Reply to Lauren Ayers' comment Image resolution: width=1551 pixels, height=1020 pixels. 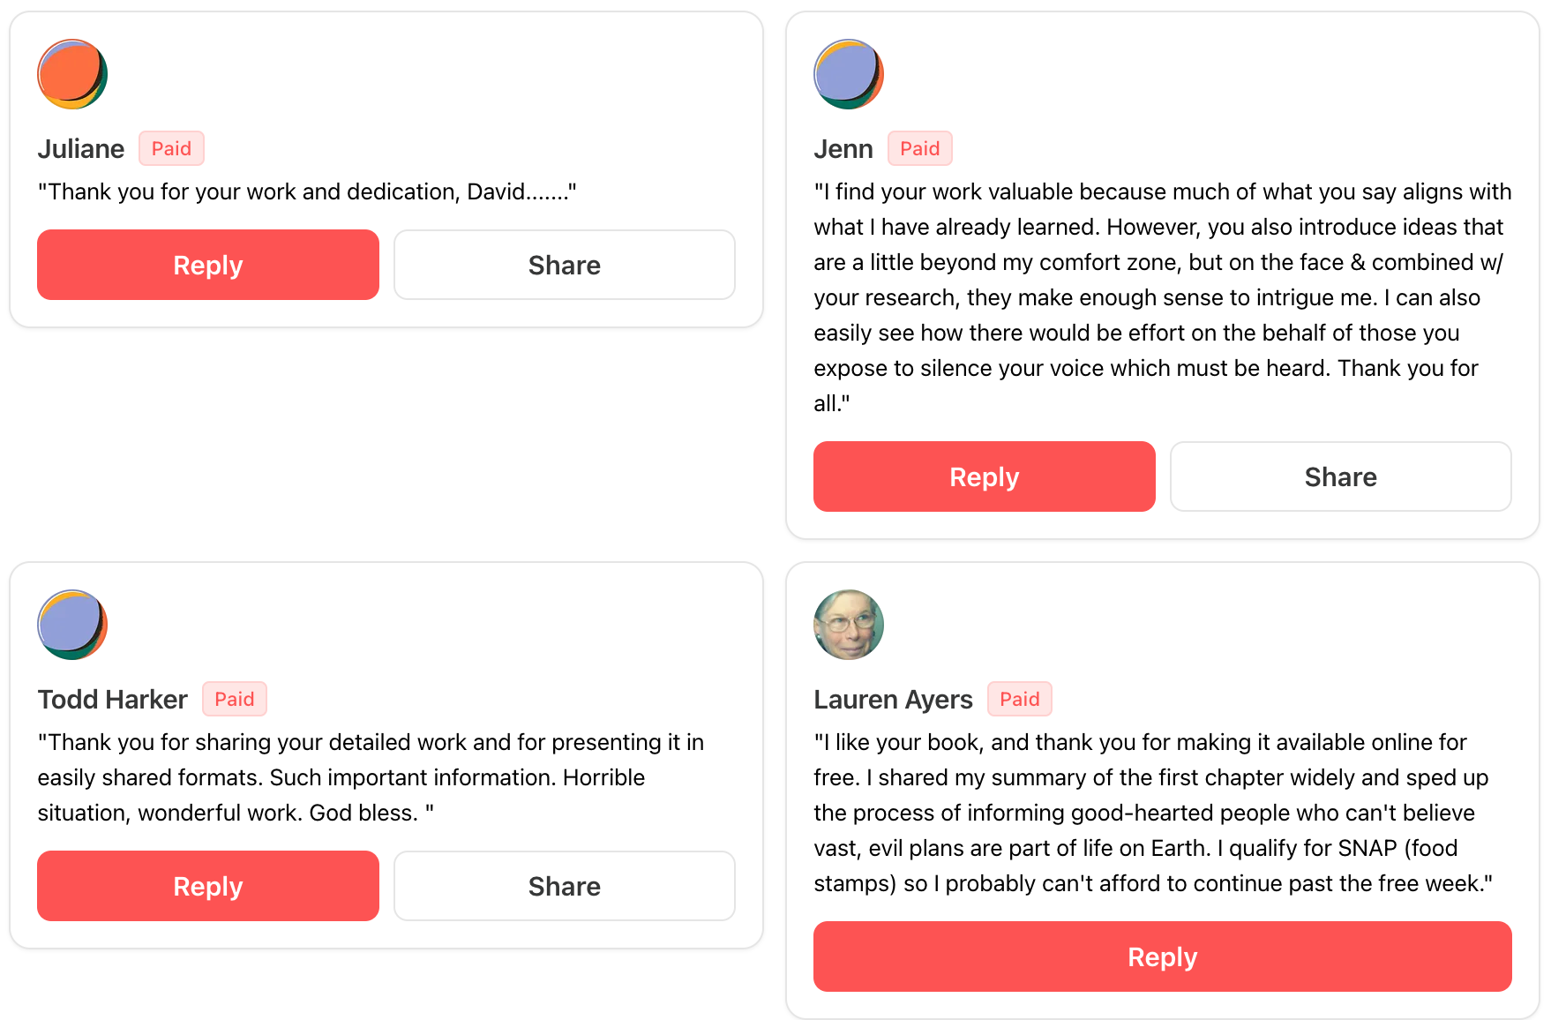pyautogui.click(x=1163, y=956)
